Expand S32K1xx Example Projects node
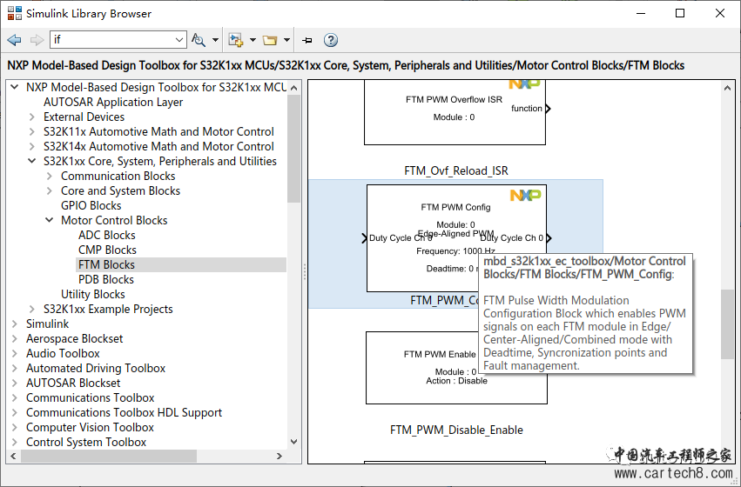Screen dimensions: 741x487 (32, 309)
